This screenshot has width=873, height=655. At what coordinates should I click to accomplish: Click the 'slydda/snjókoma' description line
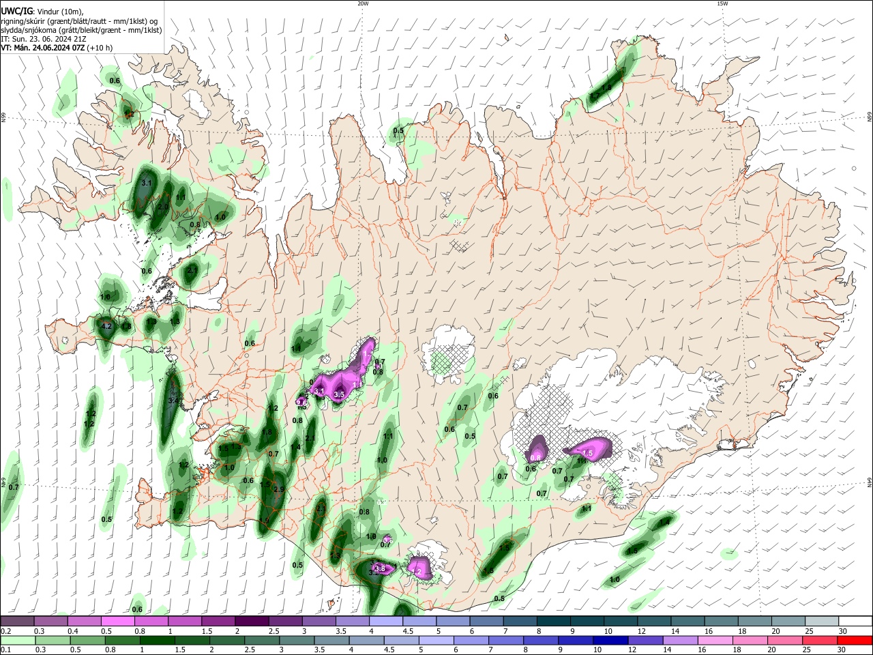click(81, 30)
